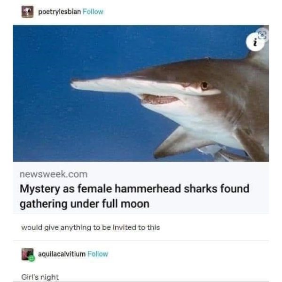Open the poetrylesbian username
Screen dimensions: 282x282
[x=60, y=12]
